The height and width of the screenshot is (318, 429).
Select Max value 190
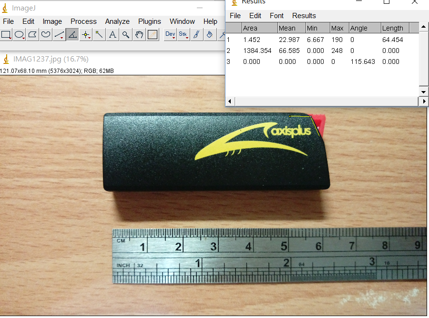(337, 40)
